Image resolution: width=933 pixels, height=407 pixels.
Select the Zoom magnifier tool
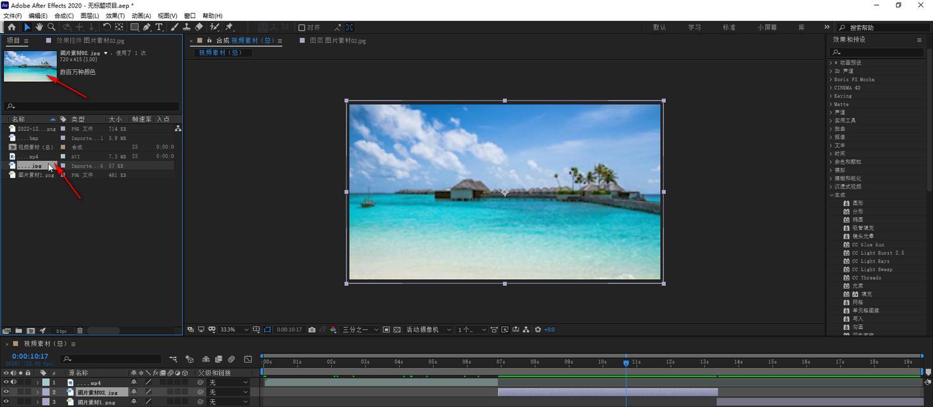tap(52, 27)
